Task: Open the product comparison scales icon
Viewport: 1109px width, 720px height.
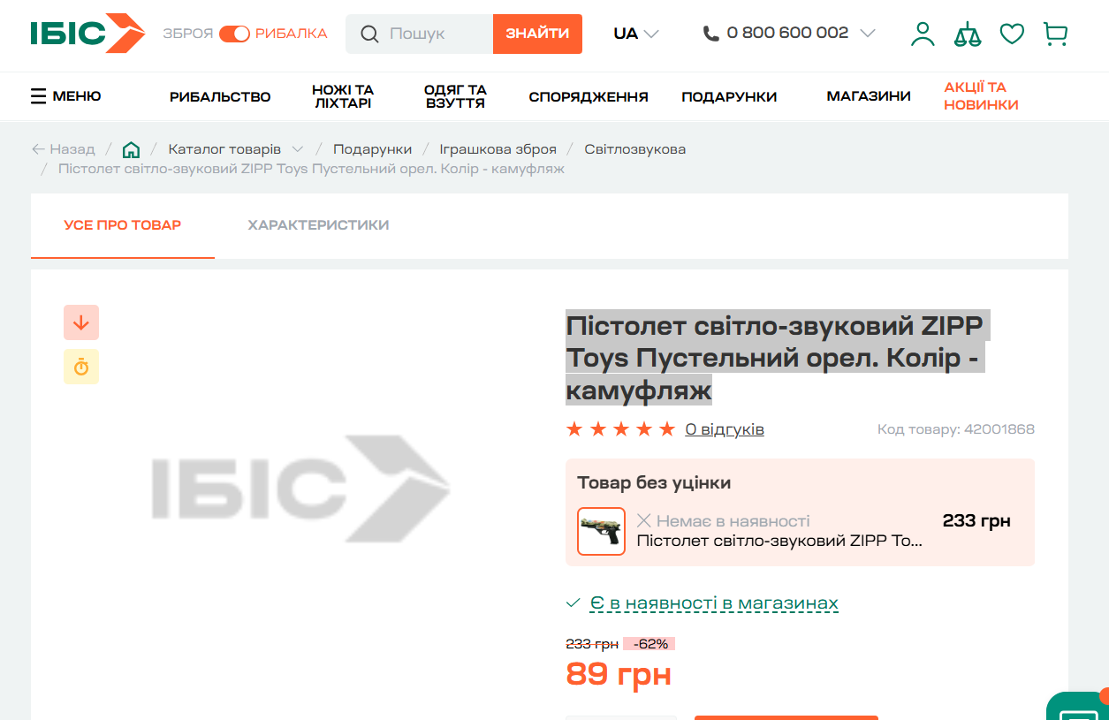Action: (968, 34)
